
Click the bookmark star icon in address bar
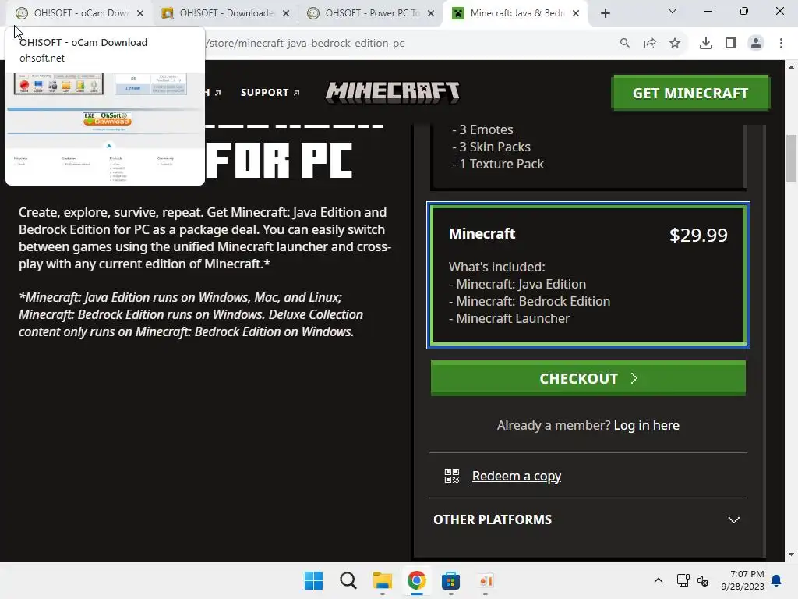click(x=675, y=44)
